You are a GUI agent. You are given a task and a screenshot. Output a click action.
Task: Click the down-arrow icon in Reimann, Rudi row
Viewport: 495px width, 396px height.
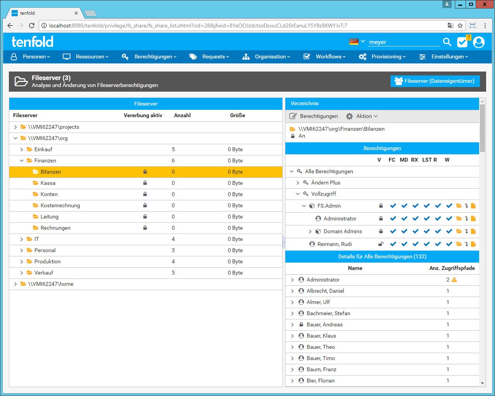467,244
